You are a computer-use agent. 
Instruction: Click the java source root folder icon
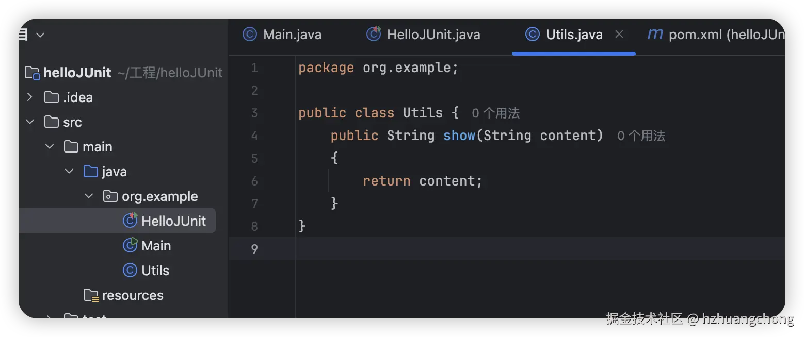[x=91, y=171]
